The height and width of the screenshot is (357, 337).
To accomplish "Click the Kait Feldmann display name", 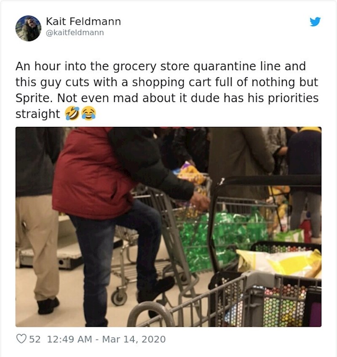I will [83, 21].
